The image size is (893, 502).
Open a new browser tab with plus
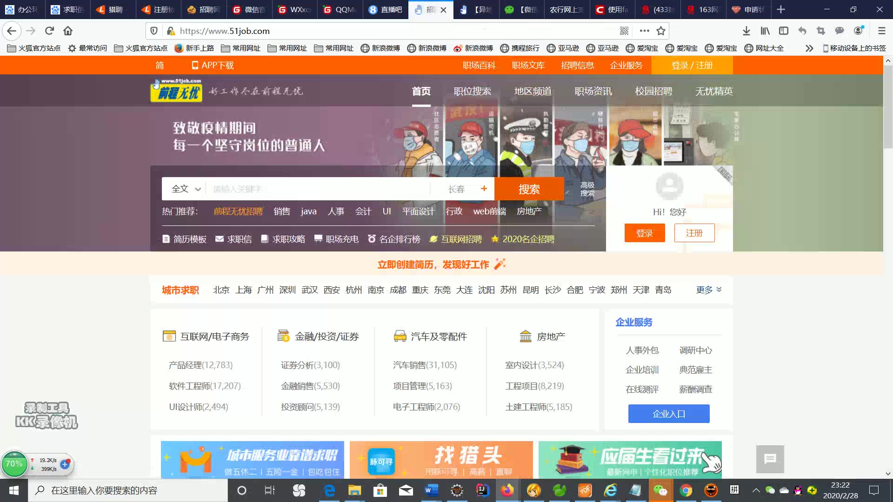(781, 9)
